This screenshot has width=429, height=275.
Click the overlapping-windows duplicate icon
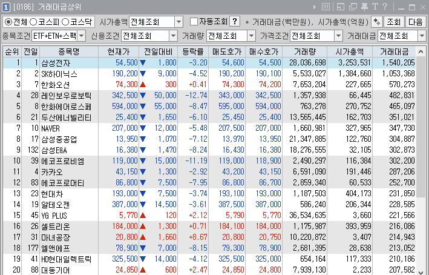[x=353, y=7]
